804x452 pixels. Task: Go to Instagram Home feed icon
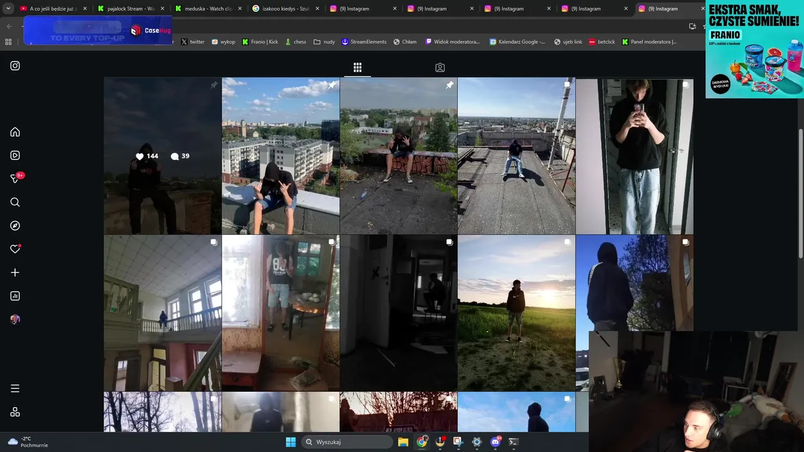coord(15,132)
